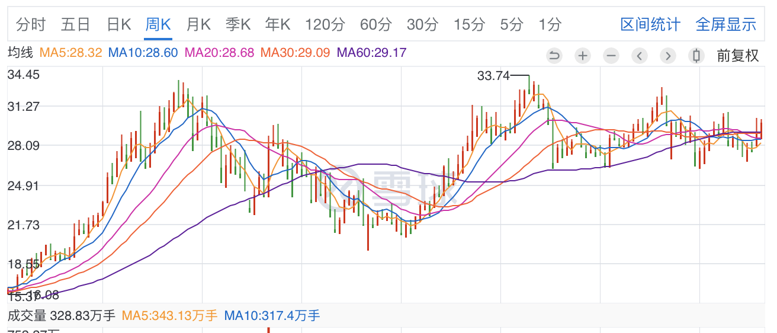
Task: Open the 前复权 price adjustment dropdown
Action: pyautogui.click(x=737, y=56)
